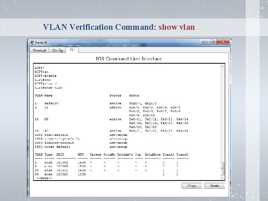The width and height of the screenshot is (268, 201).
Task: Click the 'RingNo' column header
Action: coord(109,154)
